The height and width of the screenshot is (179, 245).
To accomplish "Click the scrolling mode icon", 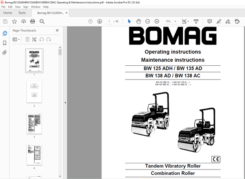I will point(196,21).
